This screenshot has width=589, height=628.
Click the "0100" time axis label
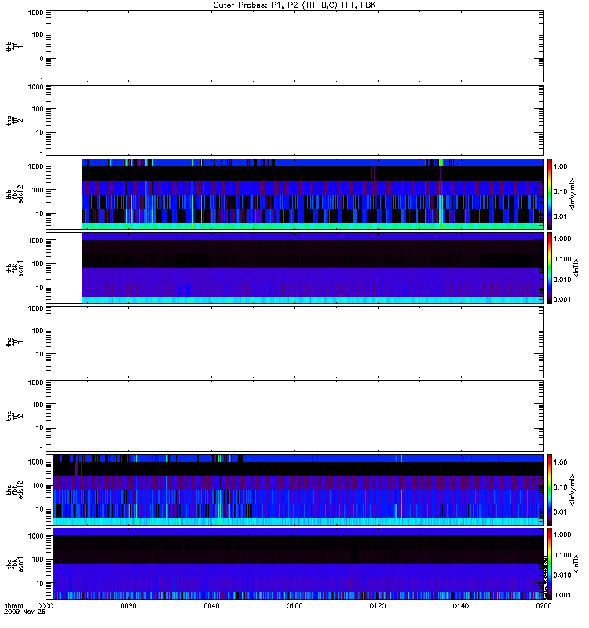coord(294,606)
